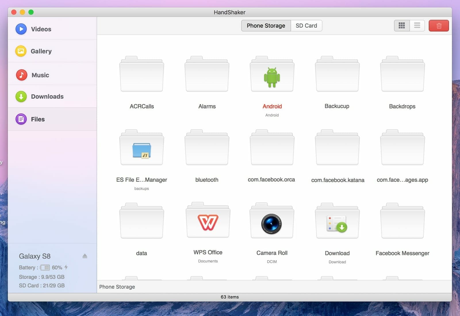Open the Downloads arrow icon
Viewport: 460px width, 316px height.
pos(21,97)
